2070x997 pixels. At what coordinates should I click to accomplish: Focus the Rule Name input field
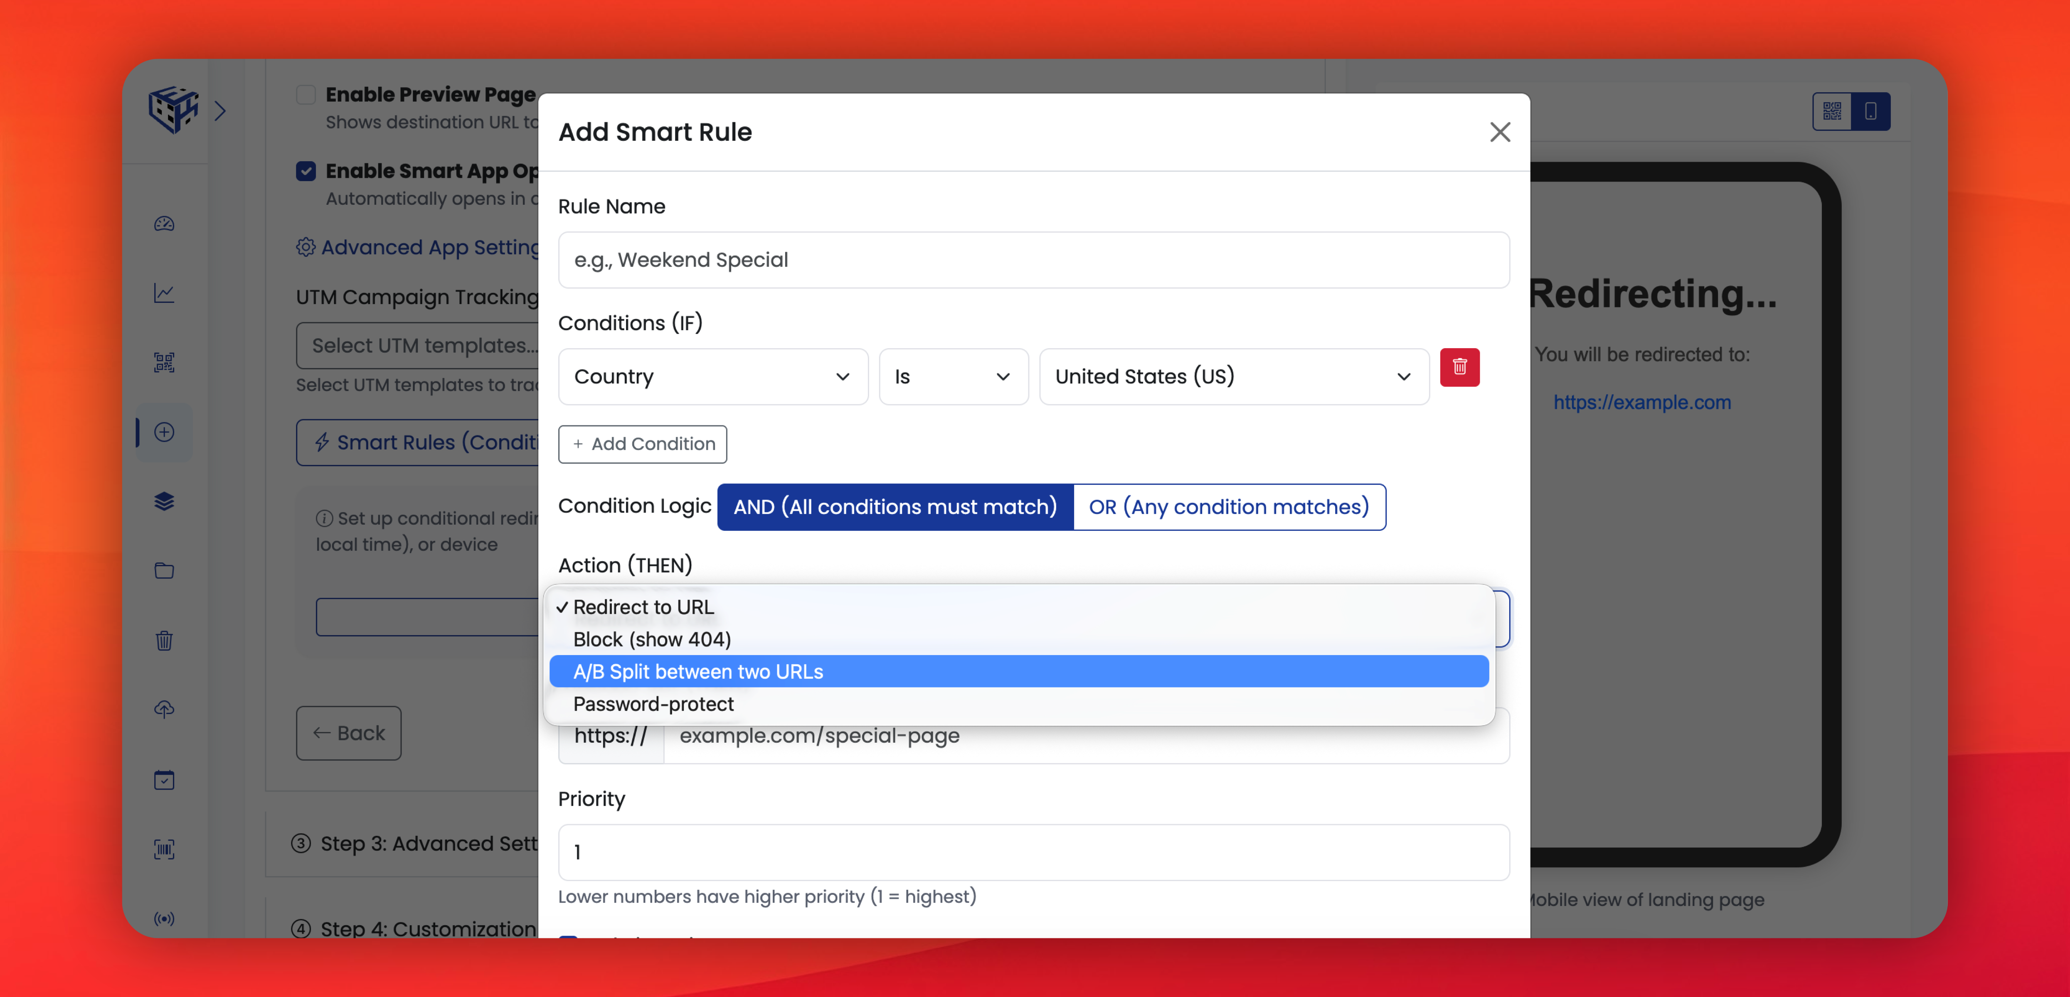tap(1033, 260)
